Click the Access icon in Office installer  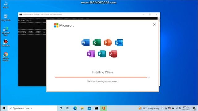point(113,54)
